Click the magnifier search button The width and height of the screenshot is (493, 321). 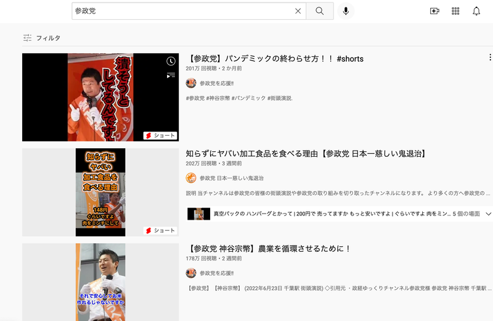click(x=320, y=11)
